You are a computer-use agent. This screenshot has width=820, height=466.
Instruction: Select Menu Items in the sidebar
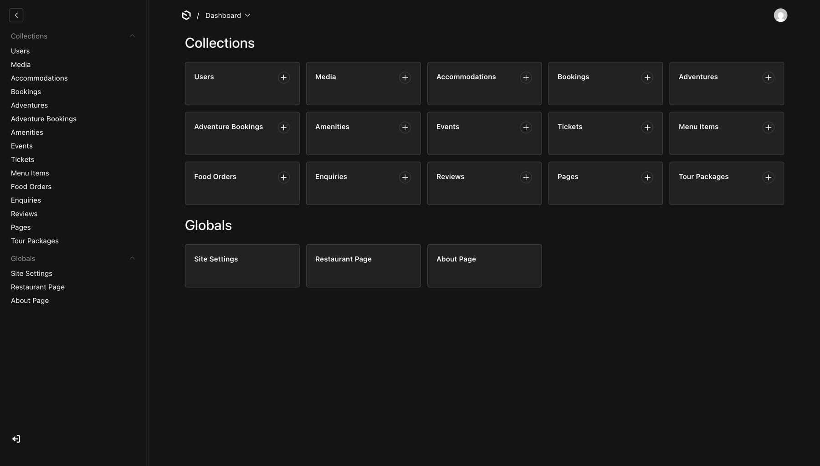(x=30, y=173)
